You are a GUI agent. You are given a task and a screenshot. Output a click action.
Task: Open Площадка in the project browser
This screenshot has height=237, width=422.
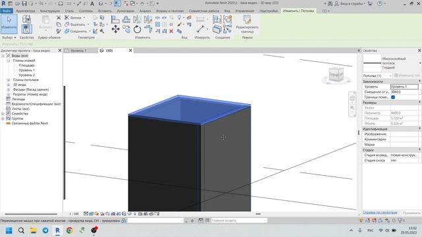coord(26,65)
